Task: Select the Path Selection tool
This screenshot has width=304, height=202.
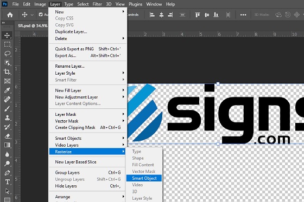Action: tap(7, 191)
